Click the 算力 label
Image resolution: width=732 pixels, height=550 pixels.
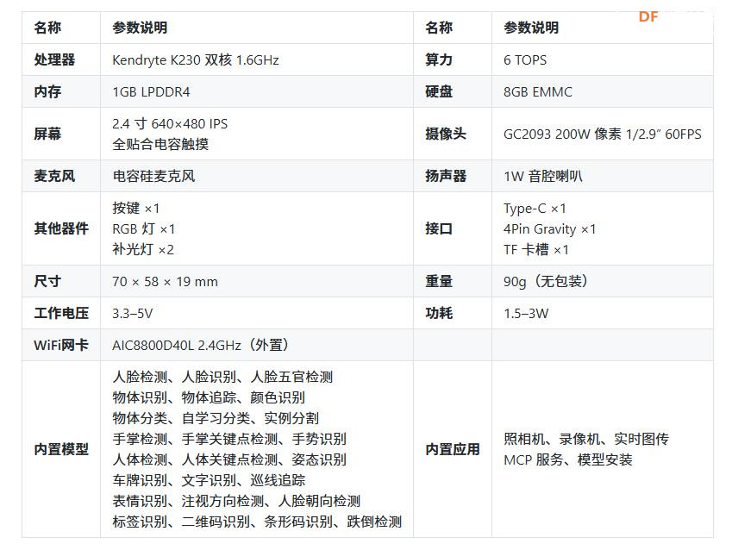click(x=438, y=59)
